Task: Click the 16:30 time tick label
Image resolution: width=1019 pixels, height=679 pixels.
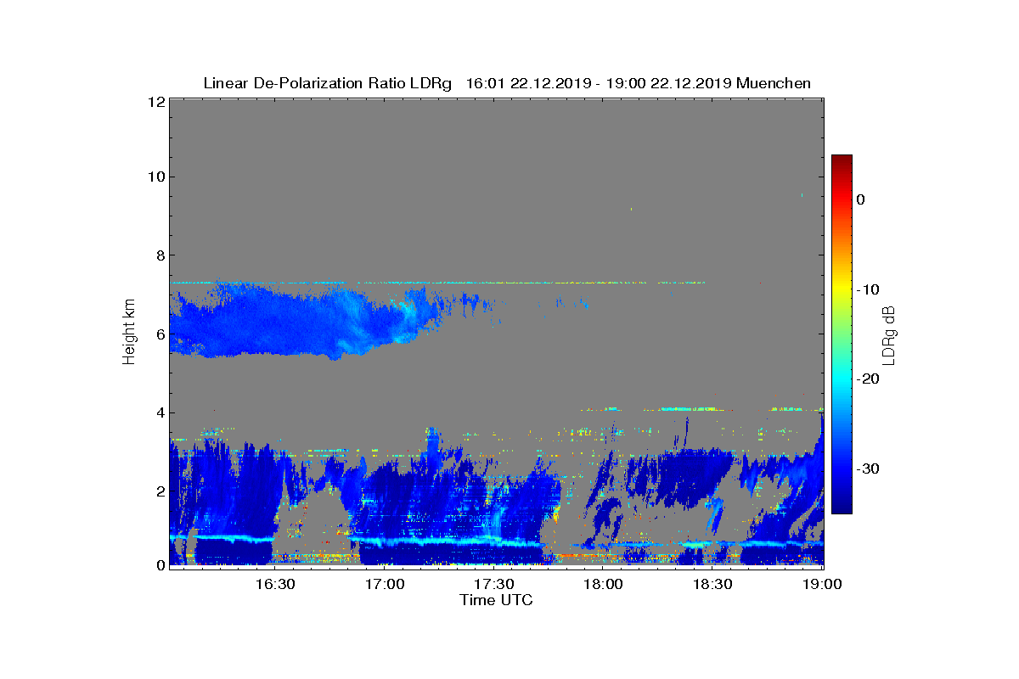Action: pos(275,584)
